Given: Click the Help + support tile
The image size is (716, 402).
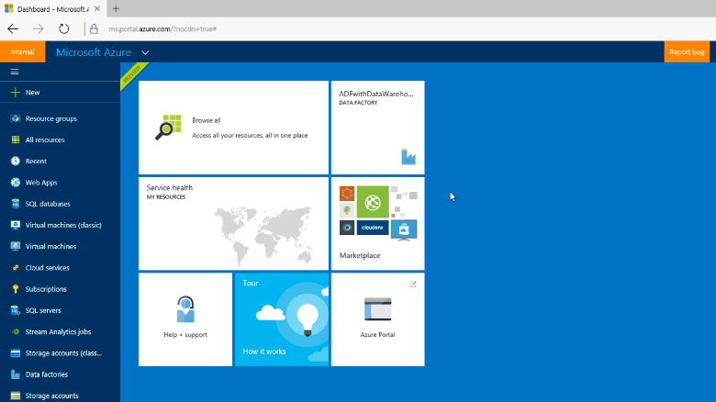Looking at the screenshot, I should 185,319.
